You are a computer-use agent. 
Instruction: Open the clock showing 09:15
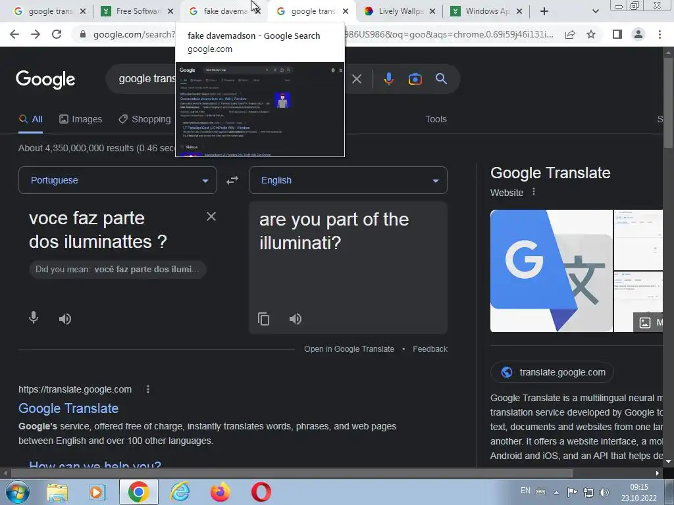[638, 493]
